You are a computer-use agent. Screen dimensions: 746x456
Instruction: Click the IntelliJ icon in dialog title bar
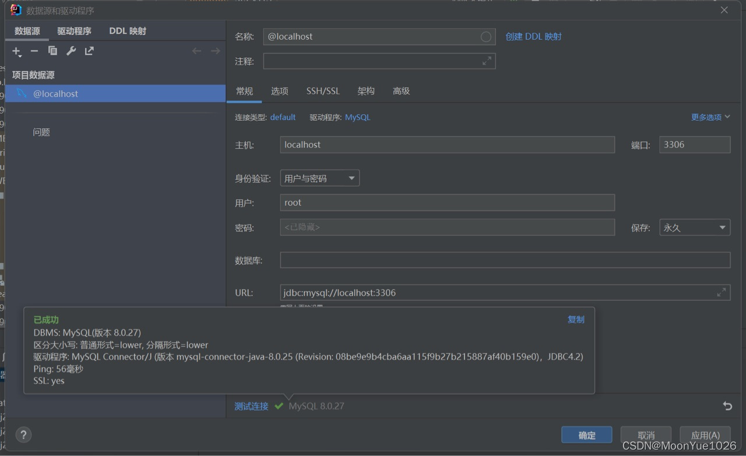coord(16,10)
